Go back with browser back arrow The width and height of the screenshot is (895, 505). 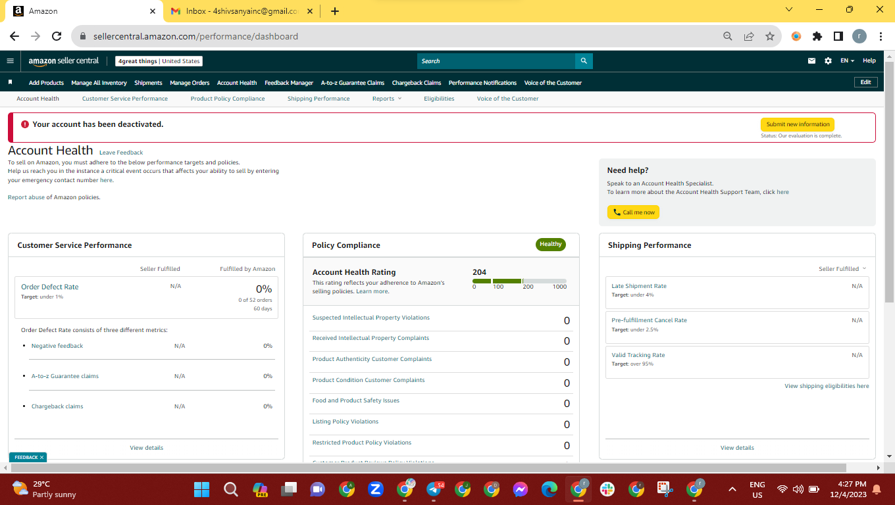coord(14,36)
